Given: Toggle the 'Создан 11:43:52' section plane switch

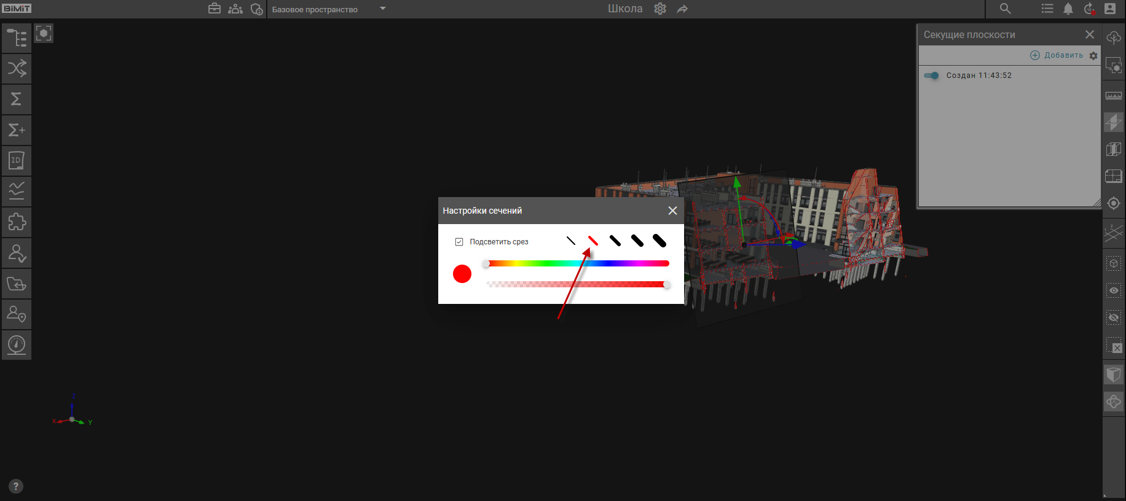Looking at the screenshot, I should tap(931, 76).
